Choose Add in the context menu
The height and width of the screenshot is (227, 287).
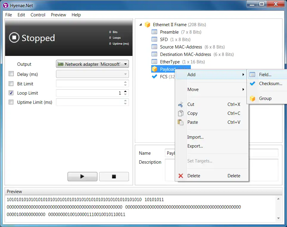click(x=212, y=75)
